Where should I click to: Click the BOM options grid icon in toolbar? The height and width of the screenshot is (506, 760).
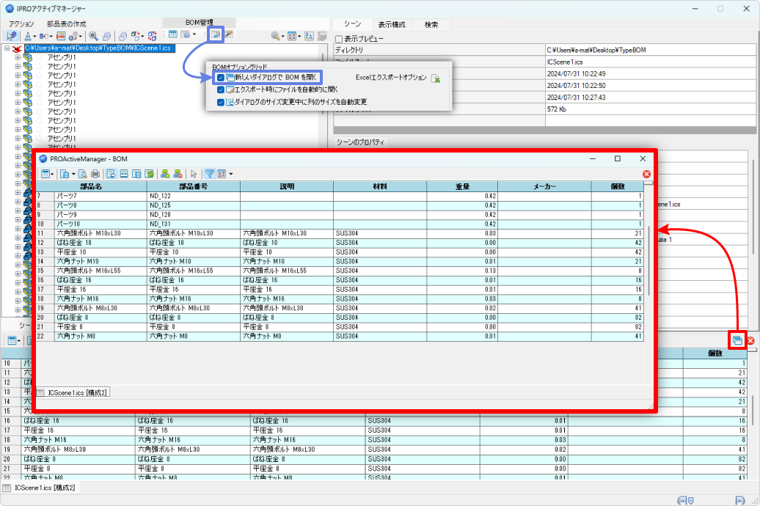216,35
